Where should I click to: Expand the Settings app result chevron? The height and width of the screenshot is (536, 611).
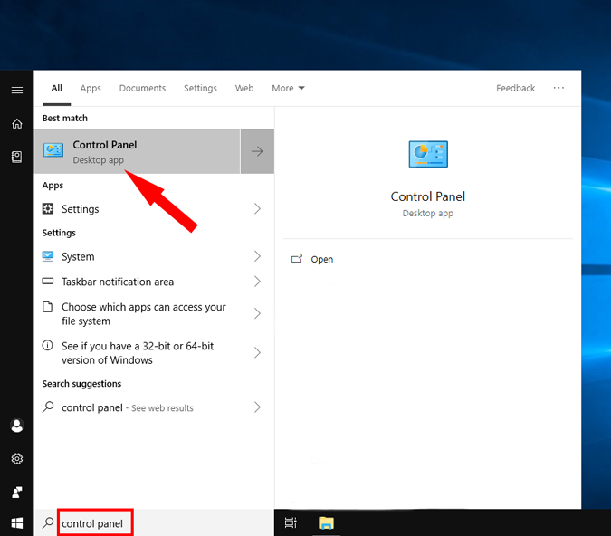click(x=257, y=208)
